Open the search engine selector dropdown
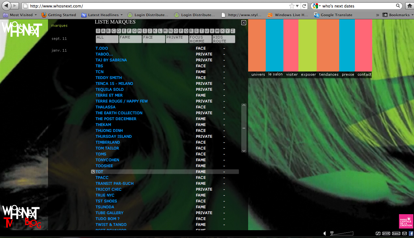Image resolution: width=414 pixels, height=238 pixels. 316,6
